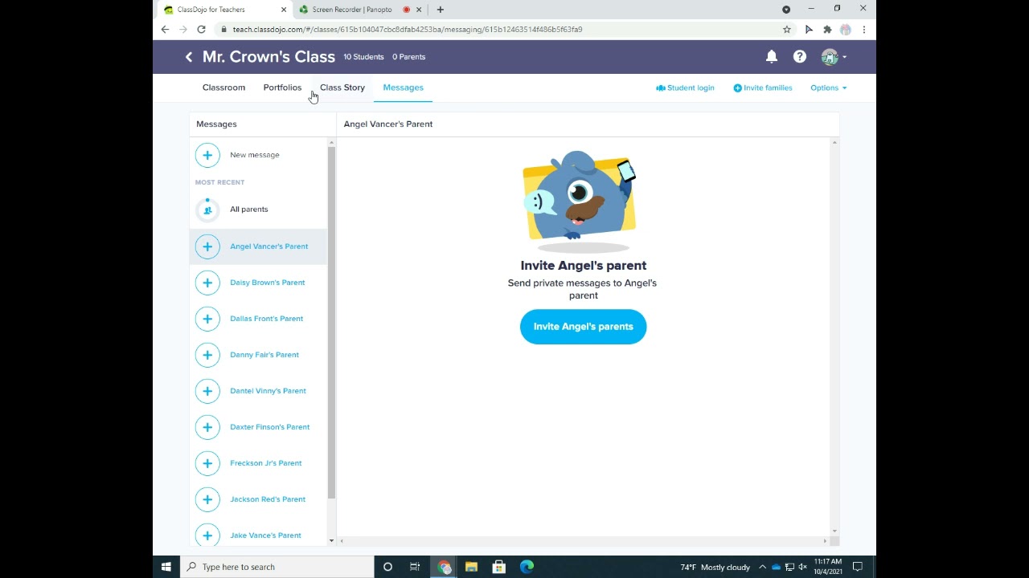1029x578 pixels.
Task: Open Dexter Finson's Parent conversation
Action: click(269, 427)
